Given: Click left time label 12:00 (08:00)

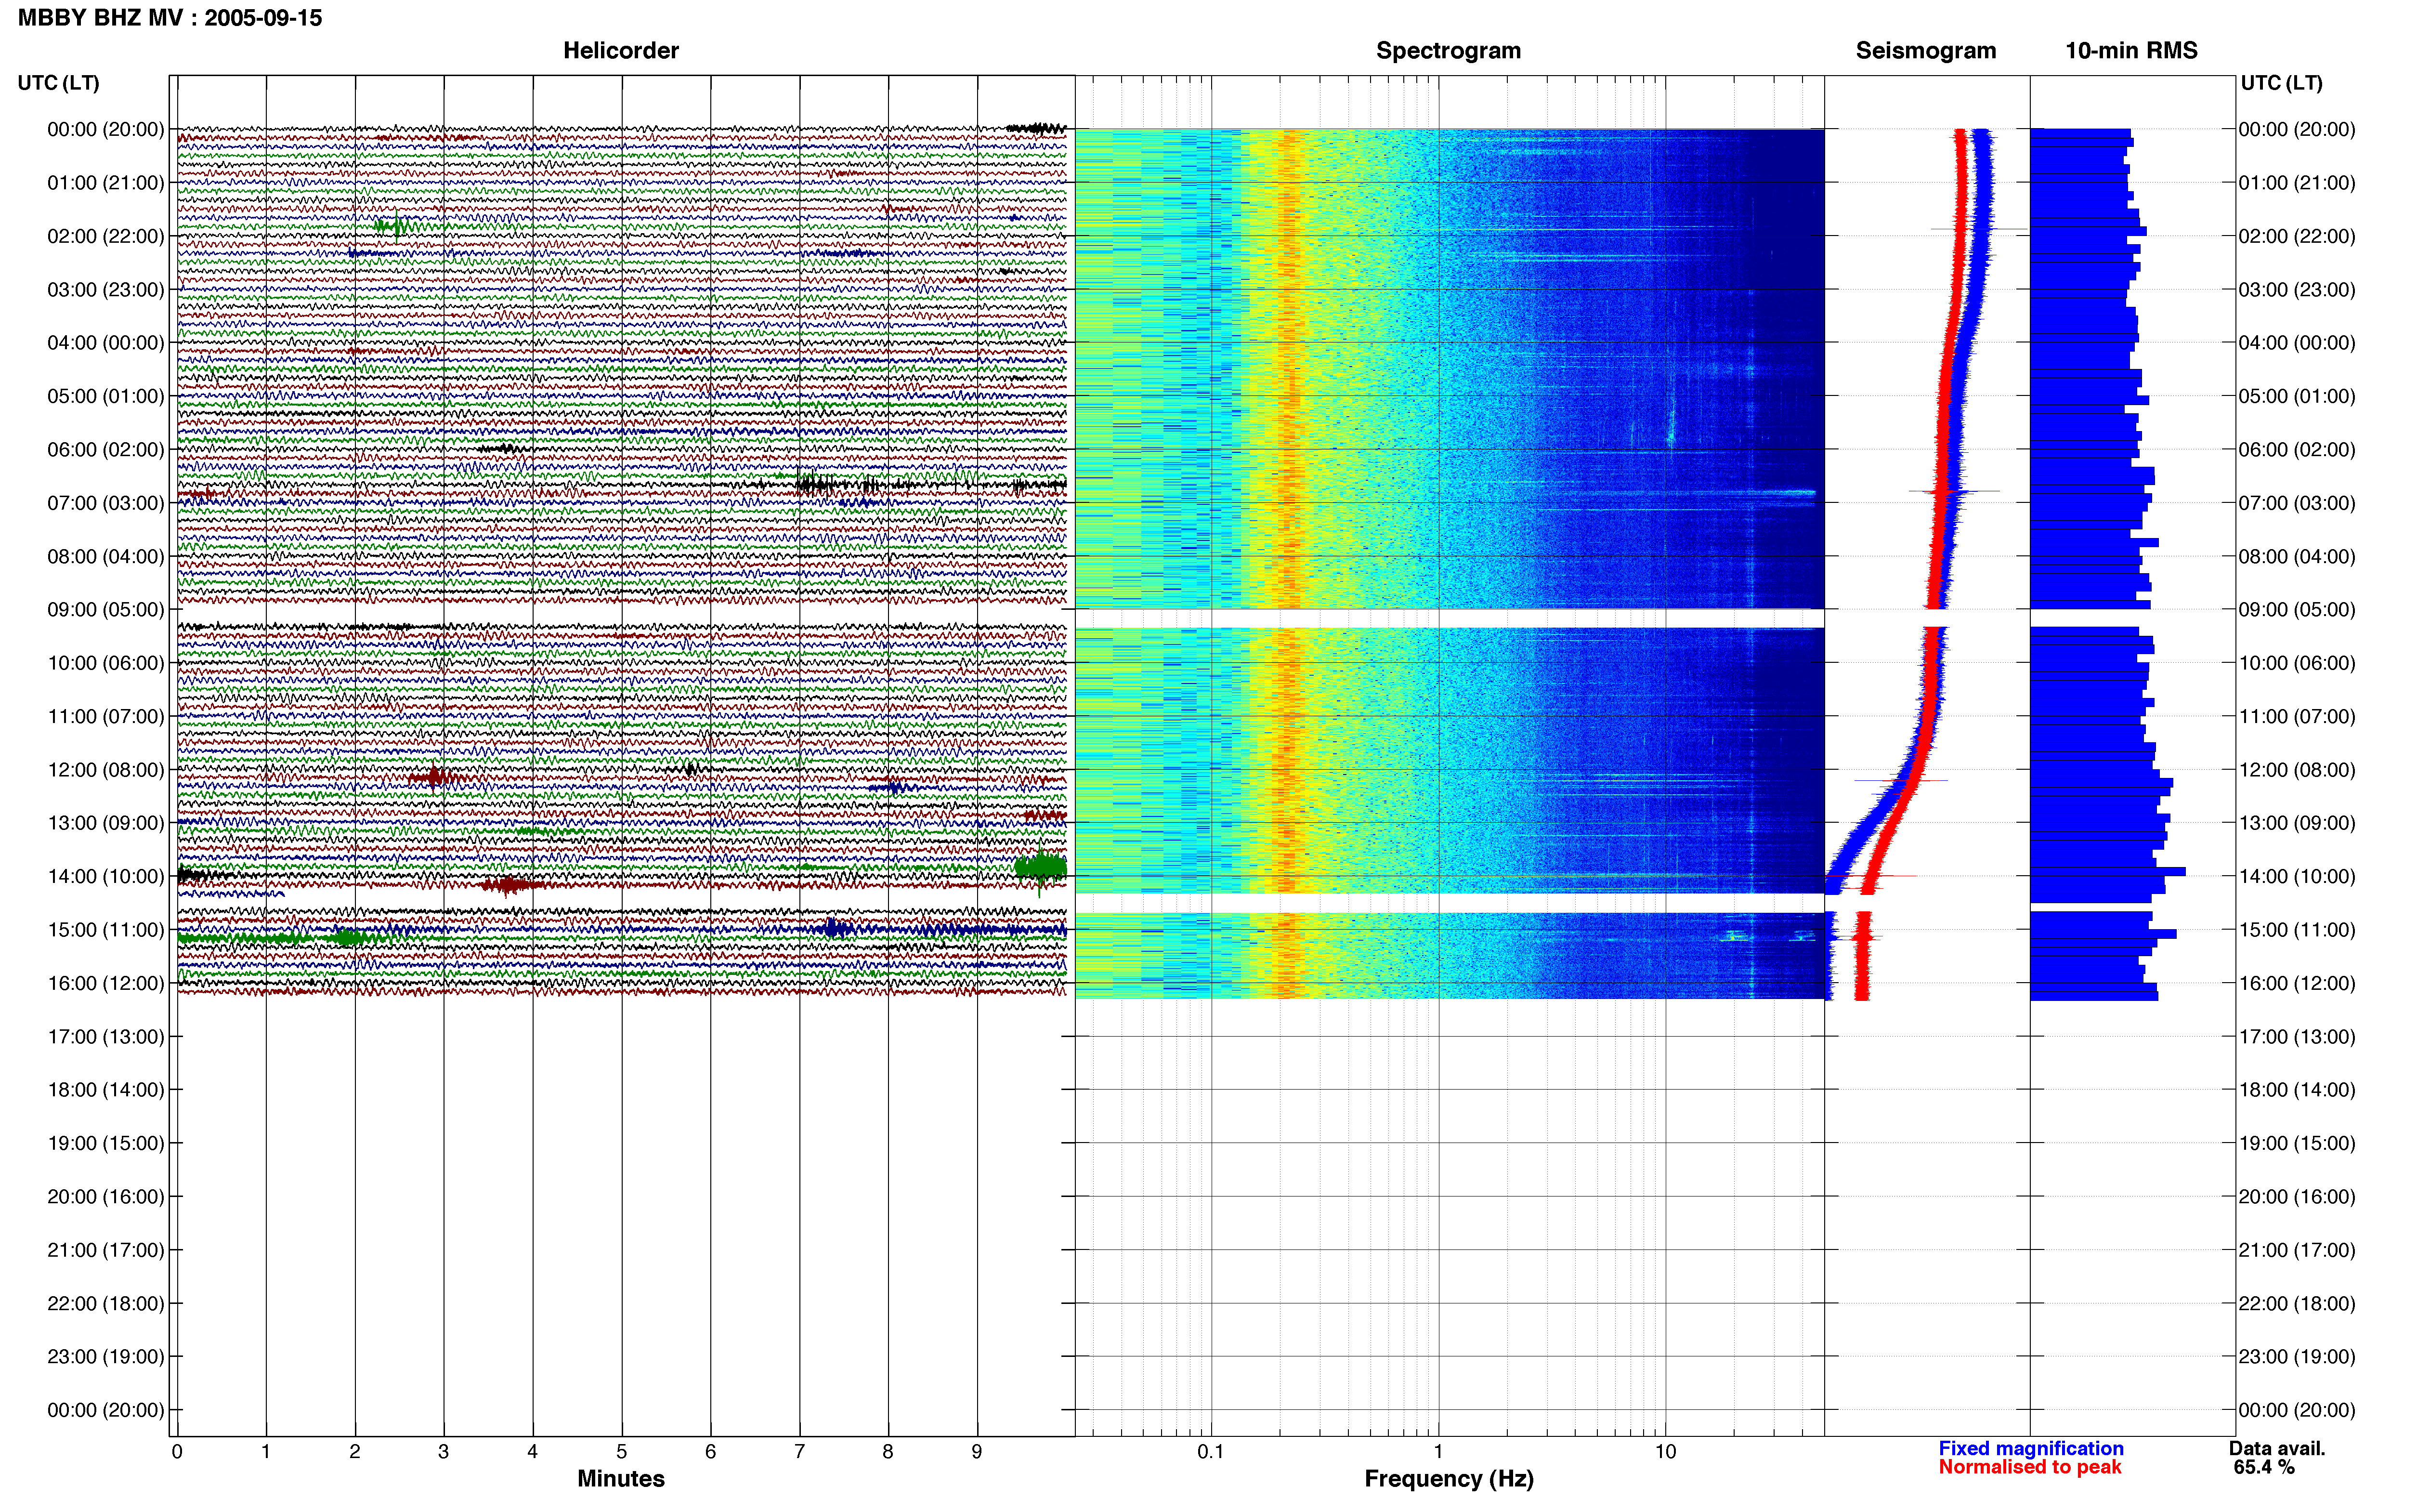Looking at the screenshot, I should coord(106,770).
